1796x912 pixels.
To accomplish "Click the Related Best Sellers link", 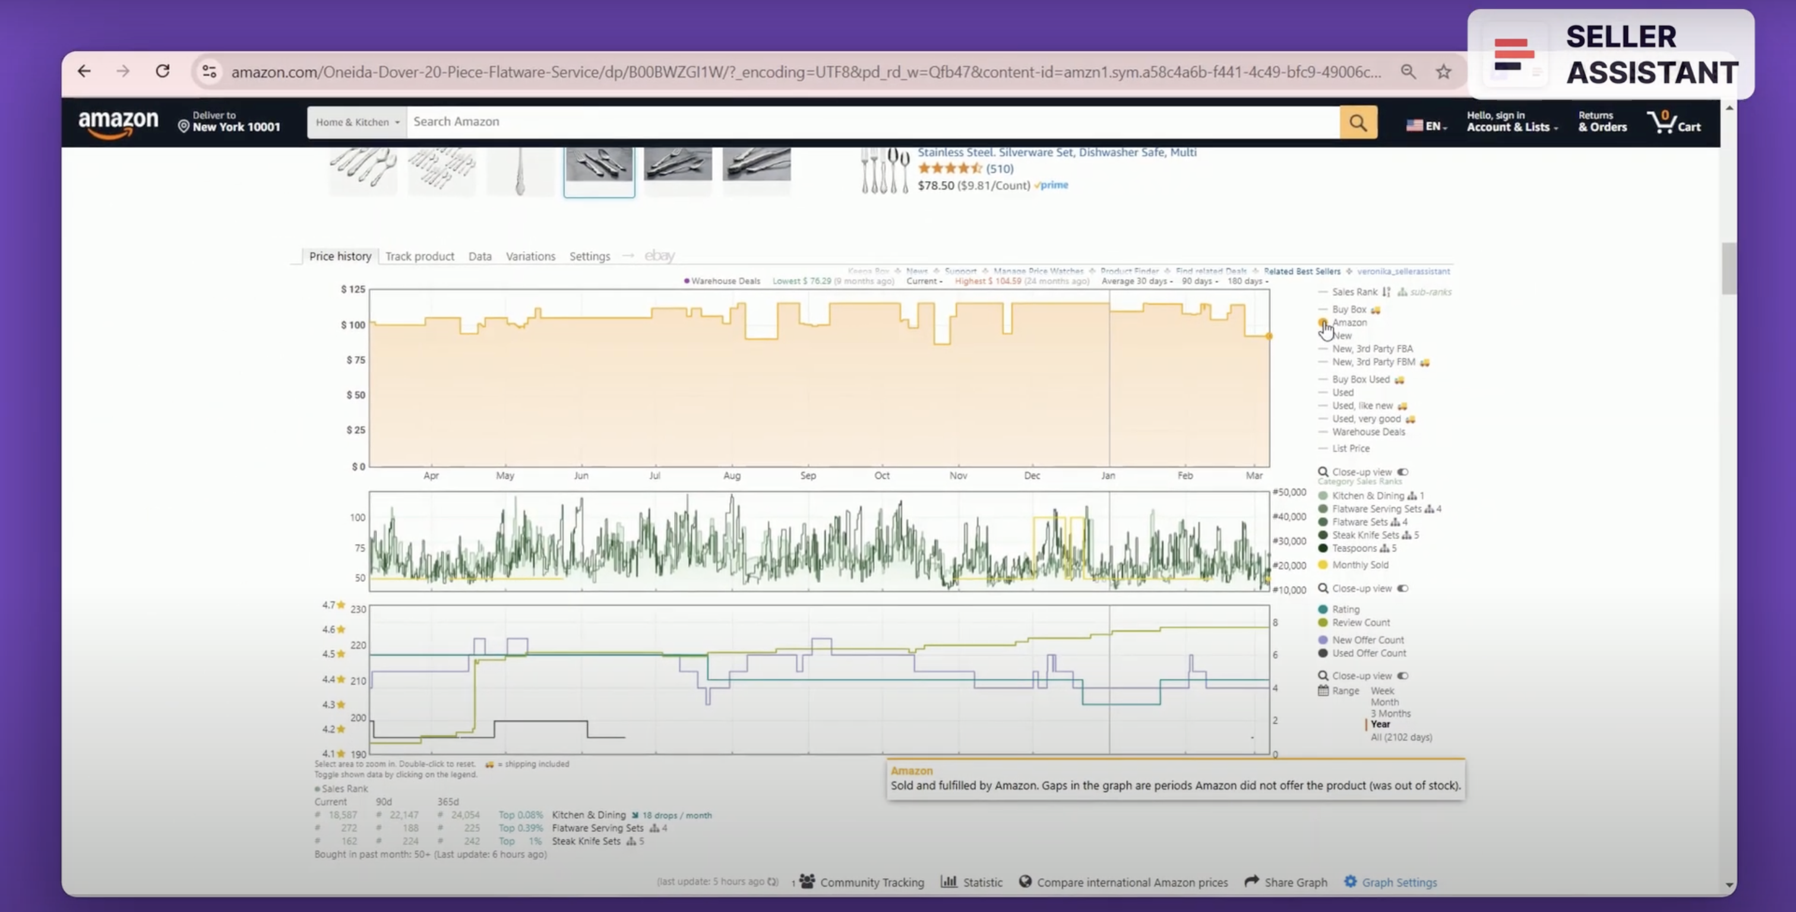I will click(1301, 271).
